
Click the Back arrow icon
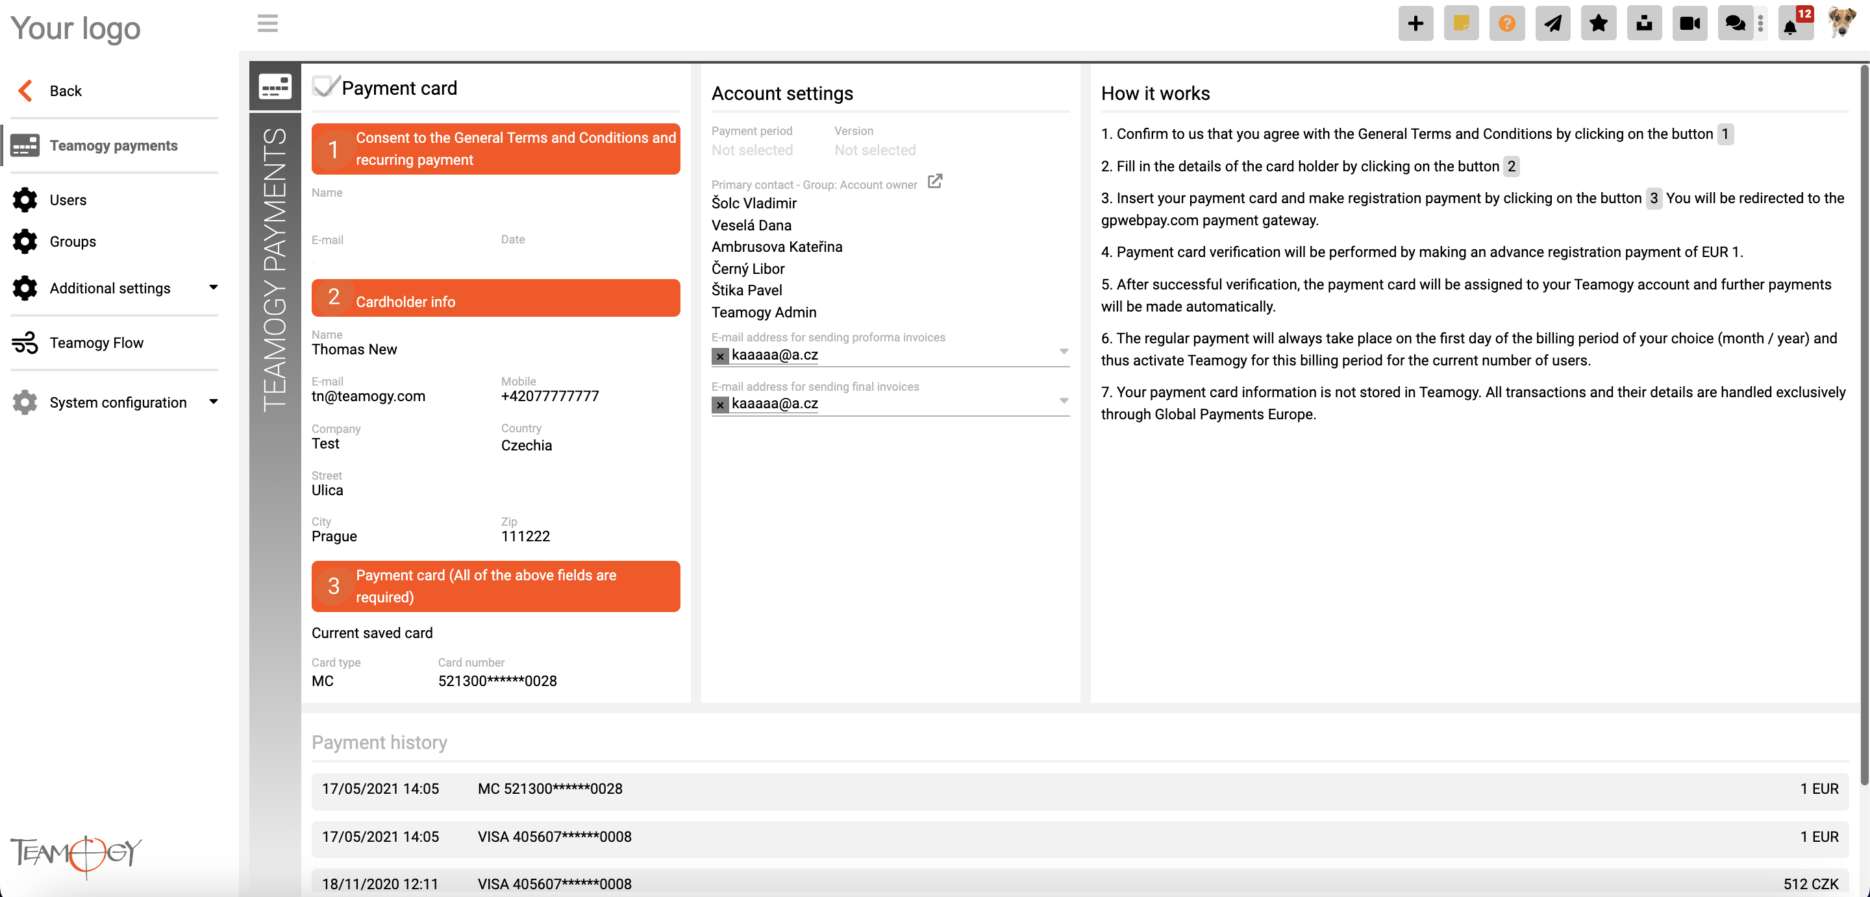coord(25,91)
